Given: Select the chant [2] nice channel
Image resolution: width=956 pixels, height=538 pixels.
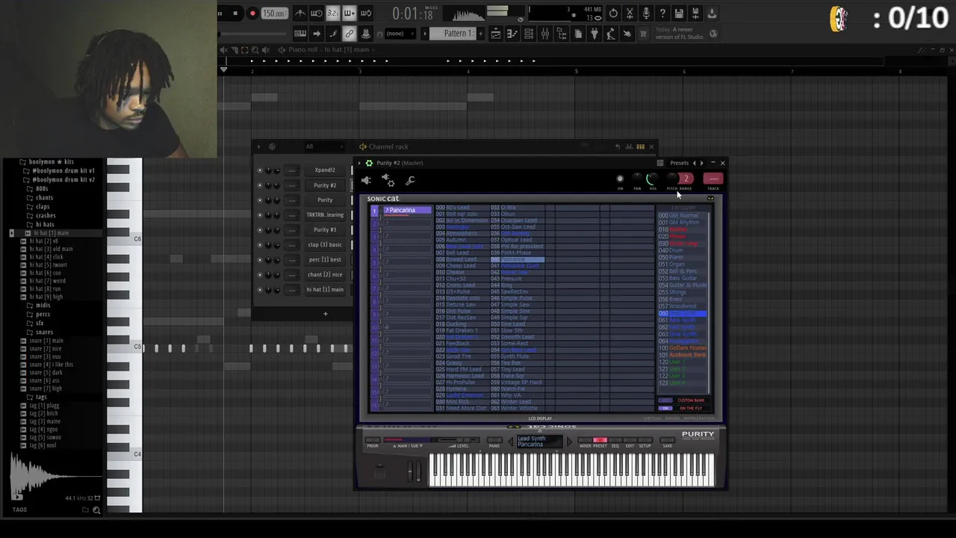Looking at the screenshot, I should coord(325,274).
